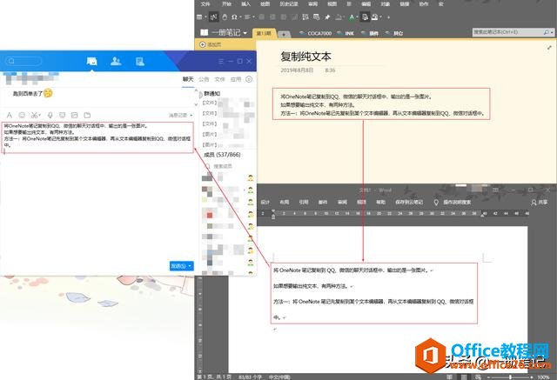Image resolution: width=557 pixels, height=380 pixels.
Task: Click the page count in Word status bar
Action: tap(214, 377)
